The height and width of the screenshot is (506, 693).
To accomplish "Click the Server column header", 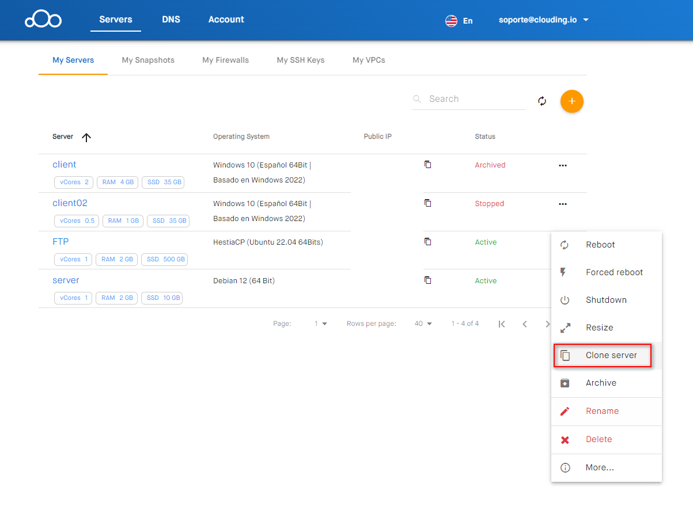I will [63, 137].
